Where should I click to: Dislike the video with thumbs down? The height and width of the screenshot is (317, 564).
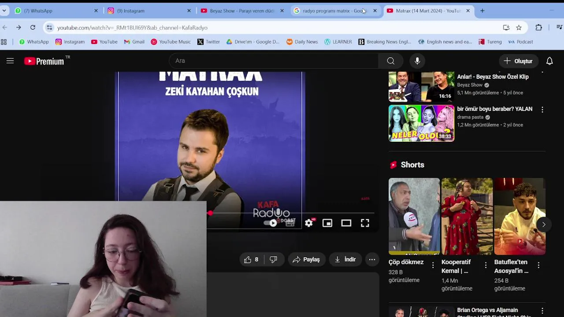[x=273, y=259]
